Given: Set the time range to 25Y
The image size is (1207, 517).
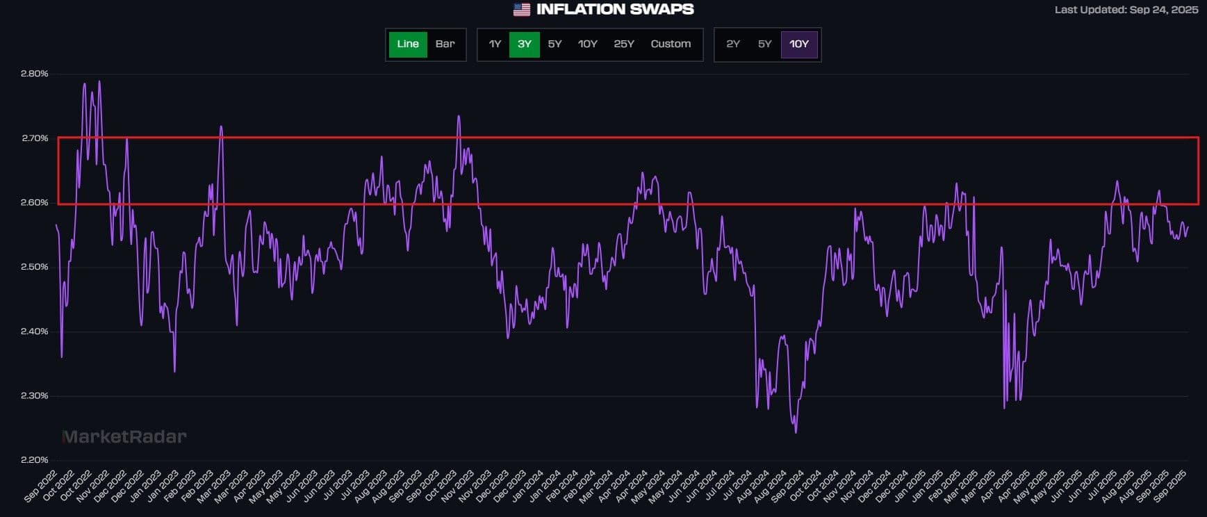Looking at the screenshot, I should [x=624, y=44].
